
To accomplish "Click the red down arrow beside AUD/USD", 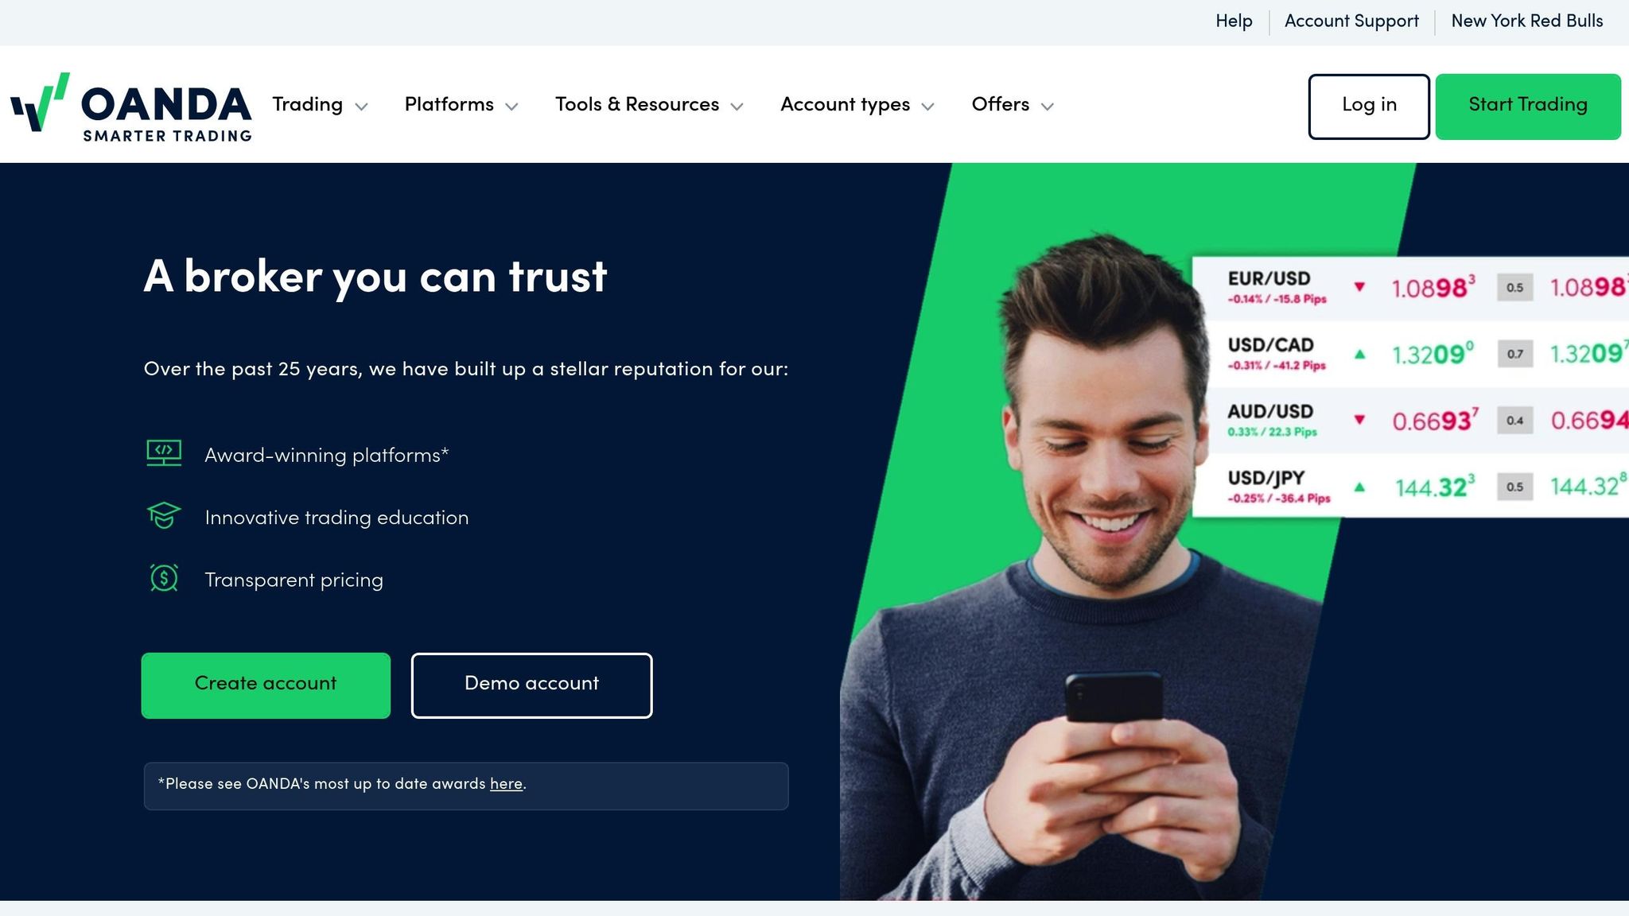I will tap(1359, 420).
